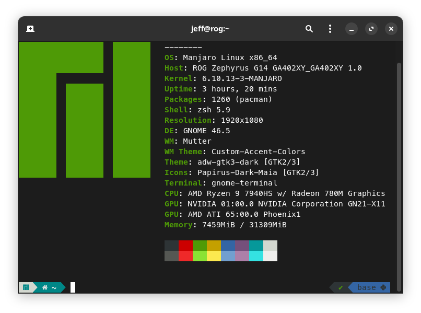Click the NVIDIA Corporation GN21-X11 GPU line
The width and height of the screenshot is (421, 313).
(x=275, y=204)
